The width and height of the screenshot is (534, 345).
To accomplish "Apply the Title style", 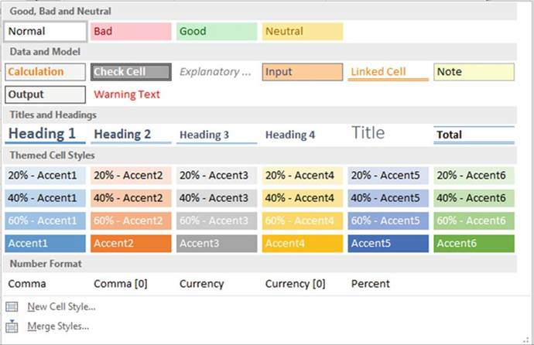I will tap(368, 133).
